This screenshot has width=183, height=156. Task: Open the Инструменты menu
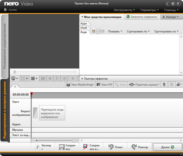125,10
